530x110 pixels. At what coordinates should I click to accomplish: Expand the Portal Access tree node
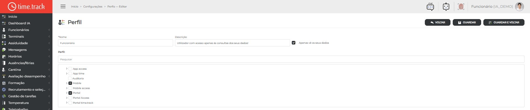[x=67, y=98]
